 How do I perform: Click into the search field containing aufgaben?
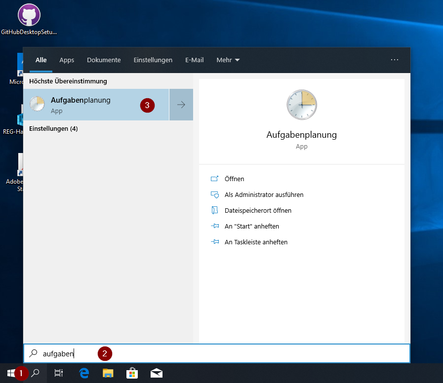point(217,353)
